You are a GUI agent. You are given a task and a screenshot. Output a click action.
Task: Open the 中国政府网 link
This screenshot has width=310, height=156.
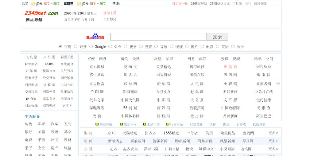[230, 108]
